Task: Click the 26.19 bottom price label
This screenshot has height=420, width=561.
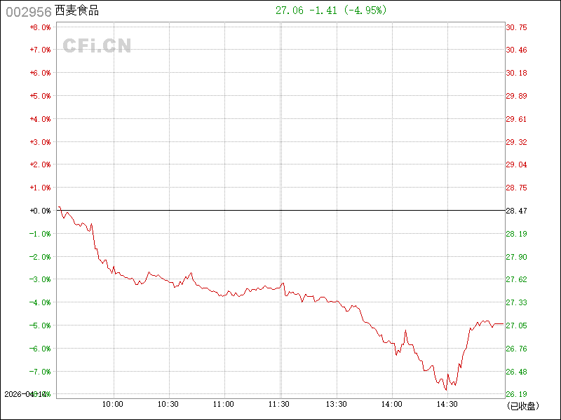Action: pyautogui.click(x=516, y=394)
